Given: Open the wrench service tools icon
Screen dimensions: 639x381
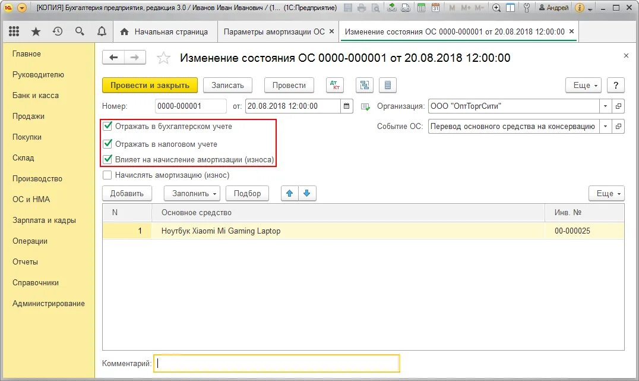Looking at the screenshot, I should [x=526, y=7].
